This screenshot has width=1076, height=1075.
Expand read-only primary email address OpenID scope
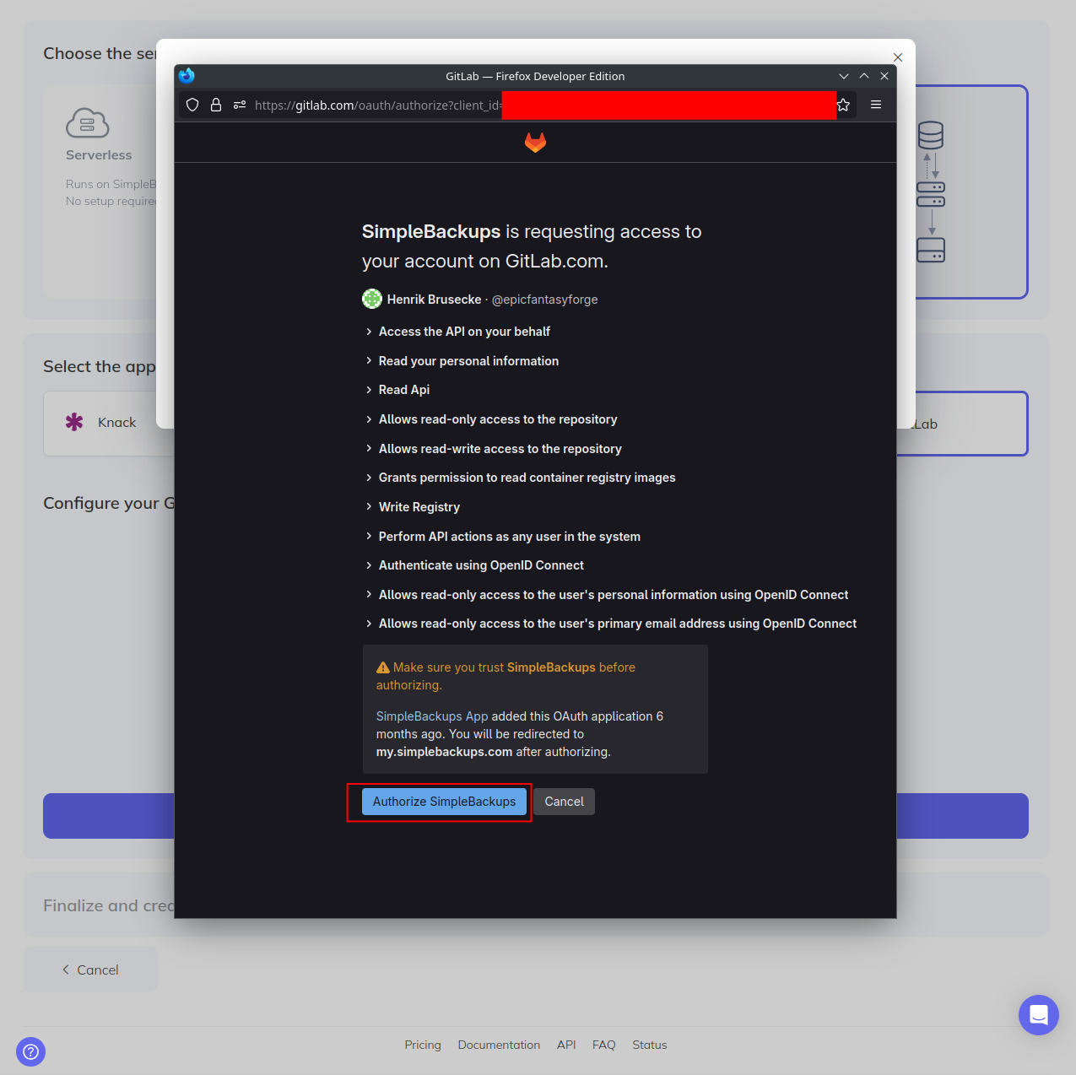(x=611, y=624)
